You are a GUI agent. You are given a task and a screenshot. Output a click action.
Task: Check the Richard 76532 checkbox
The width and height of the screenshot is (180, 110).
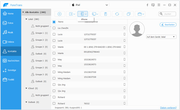point(54,103)
